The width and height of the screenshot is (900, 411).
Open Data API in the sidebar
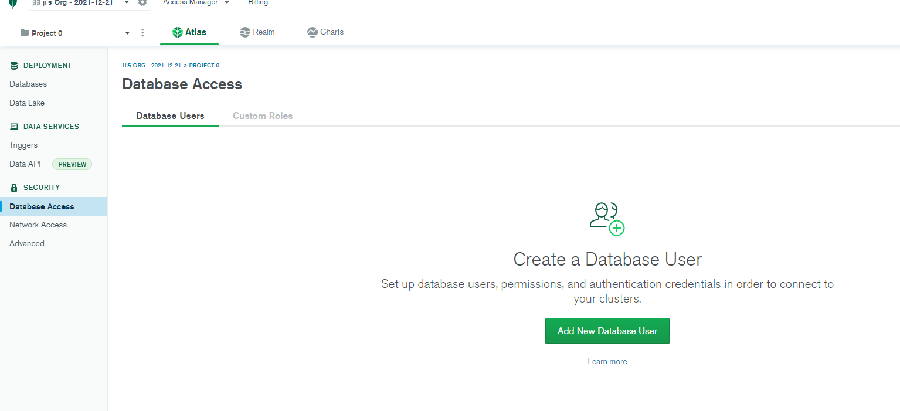click(x=25, y=164)
